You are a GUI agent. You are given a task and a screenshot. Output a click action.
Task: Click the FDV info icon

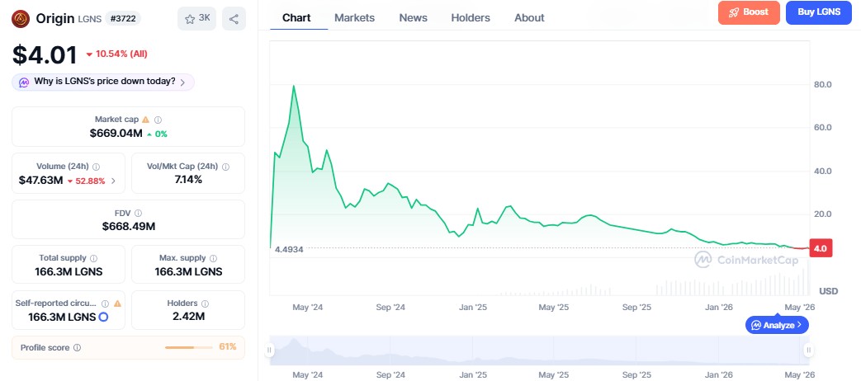[x=139, y=214]
